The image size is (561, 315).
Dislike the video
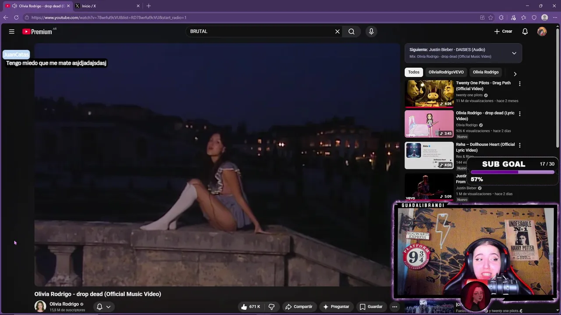271,307
